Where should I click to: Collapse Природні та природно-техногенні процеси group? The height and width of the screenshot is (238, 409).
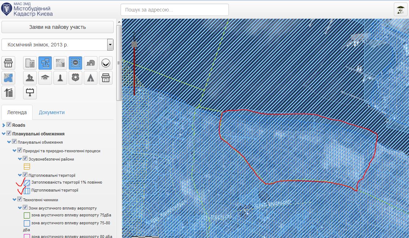coord(15,151)
